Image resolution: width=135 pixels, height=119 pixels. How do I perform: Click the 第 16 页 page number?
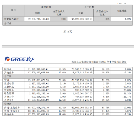coord(67,32)
